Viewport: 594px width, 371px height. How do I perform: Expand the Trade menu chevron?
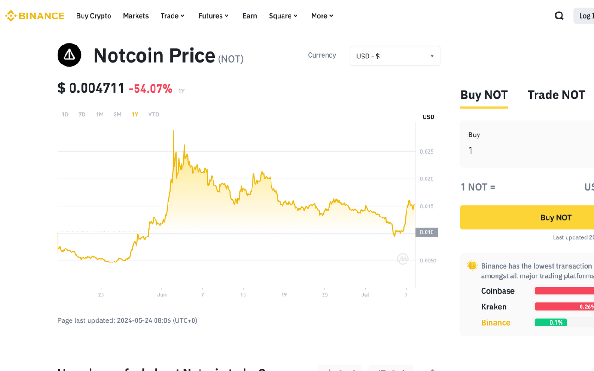pos(182,16)
